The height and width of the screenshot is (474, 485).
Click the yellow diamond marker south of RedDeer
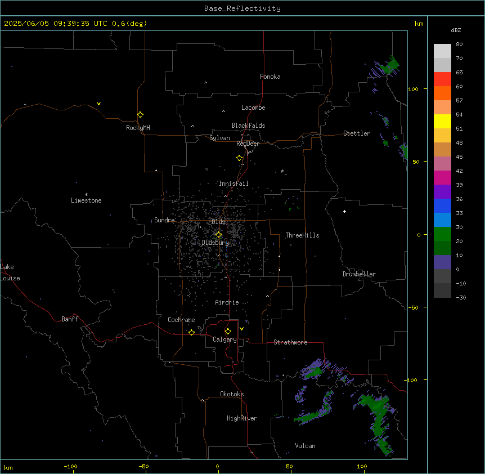coord(239,158)
